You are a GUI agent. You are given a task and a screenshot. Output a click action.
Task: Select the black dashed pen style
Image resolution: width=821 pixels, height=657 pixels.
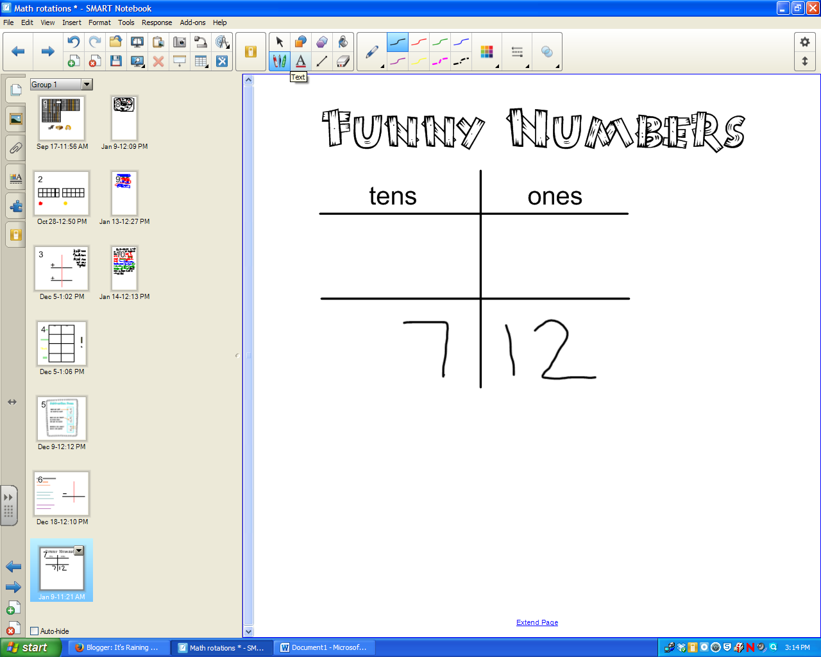[461, 62]
